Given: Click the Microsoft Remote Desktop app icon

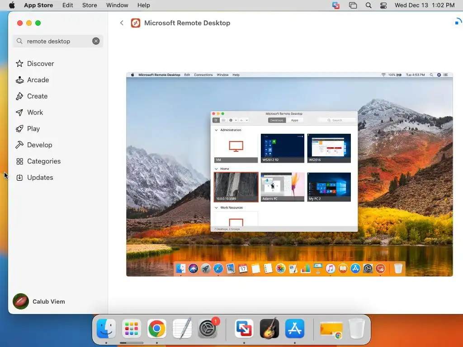Looking at the screenshot, I should pyautogui.click(x=136, y=23).
